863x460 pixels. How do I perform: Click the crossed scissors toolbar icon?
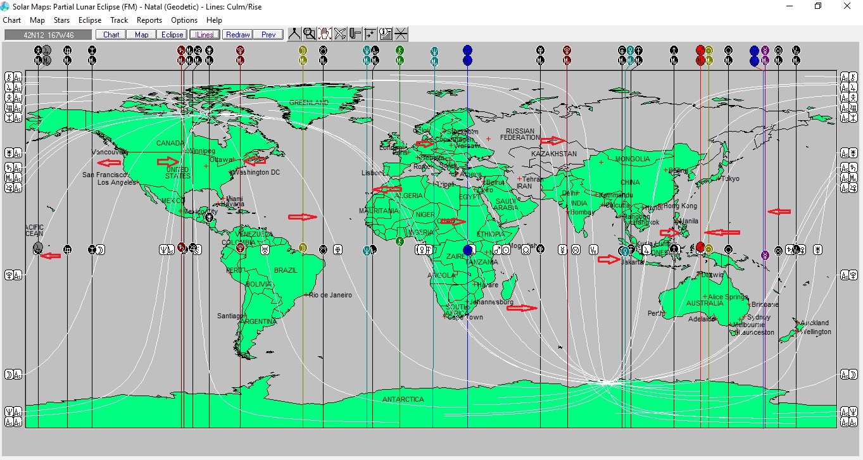point(340,34)
